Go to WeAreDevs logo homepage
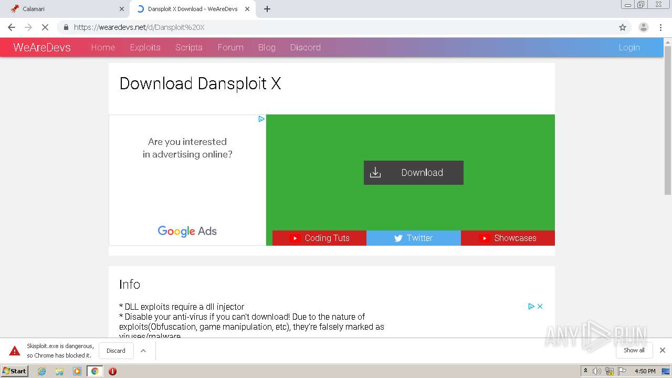Image resolution: width=672 pixels, height=378 pixels. tap(42, 47)
